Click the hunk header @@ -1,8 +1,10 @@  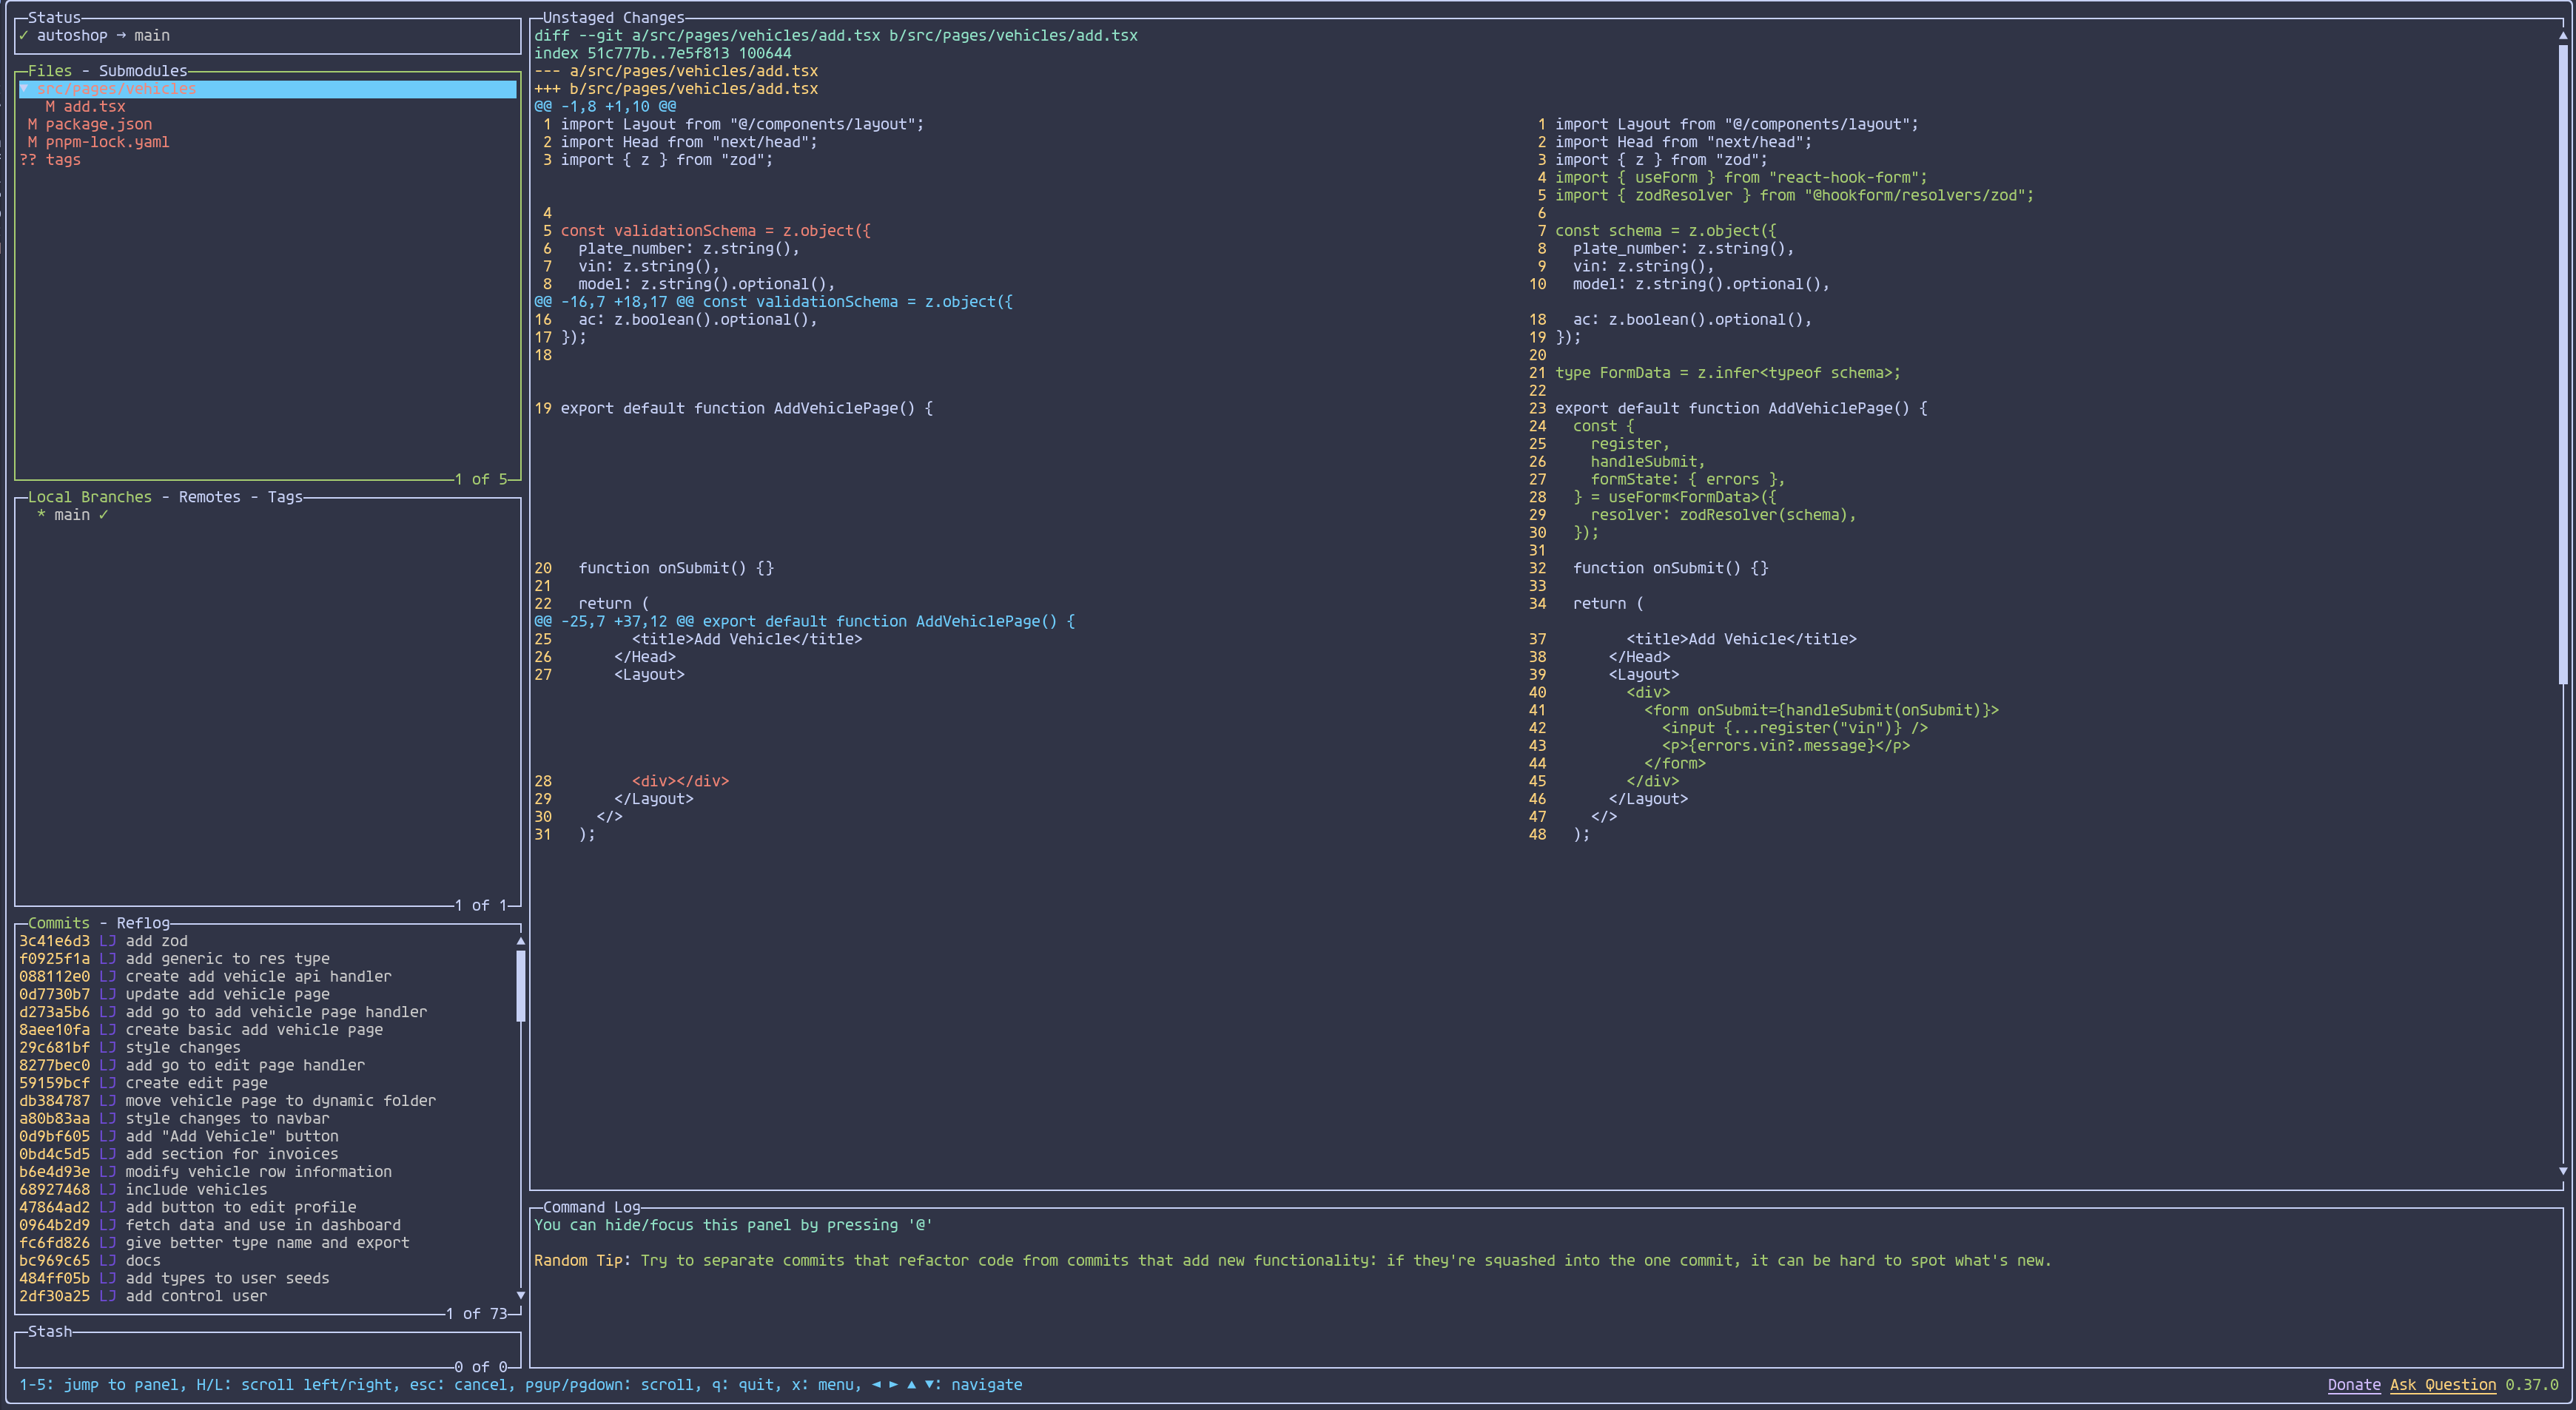(605, 107)
